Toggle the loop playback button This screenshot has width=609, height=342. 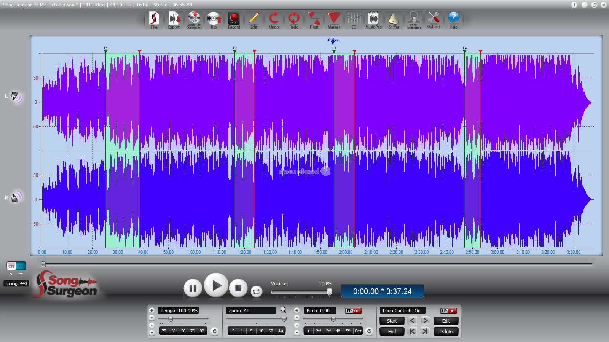[x=257, y=291]
